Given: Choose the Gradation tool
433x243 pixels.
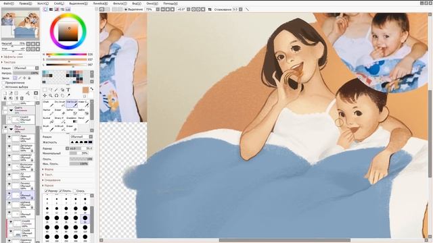Looking at the screenshot, I should [x=72, y=120].
